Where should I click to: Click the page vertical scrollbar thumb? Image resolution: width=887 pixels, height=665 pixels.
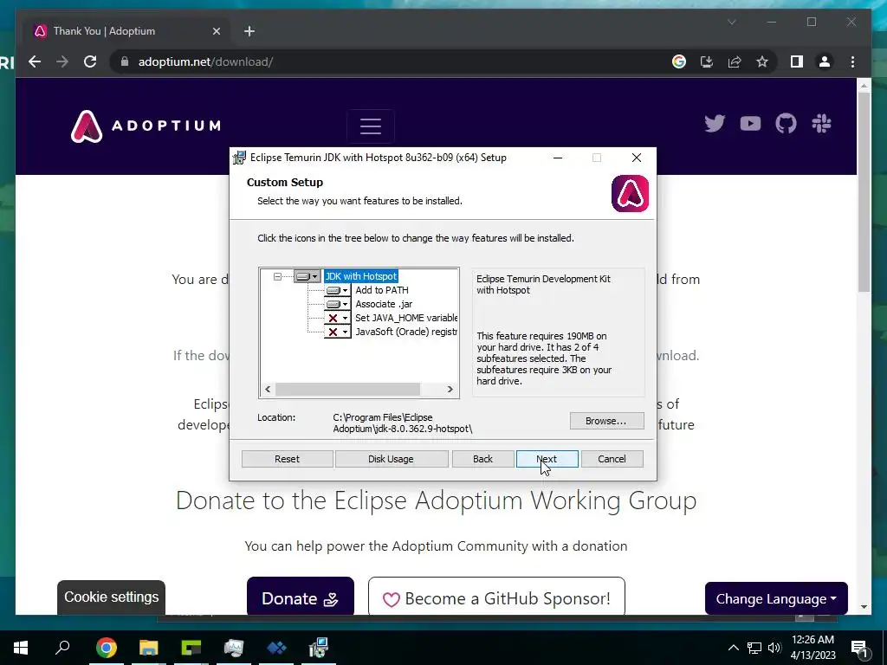(x=864, y=192)
